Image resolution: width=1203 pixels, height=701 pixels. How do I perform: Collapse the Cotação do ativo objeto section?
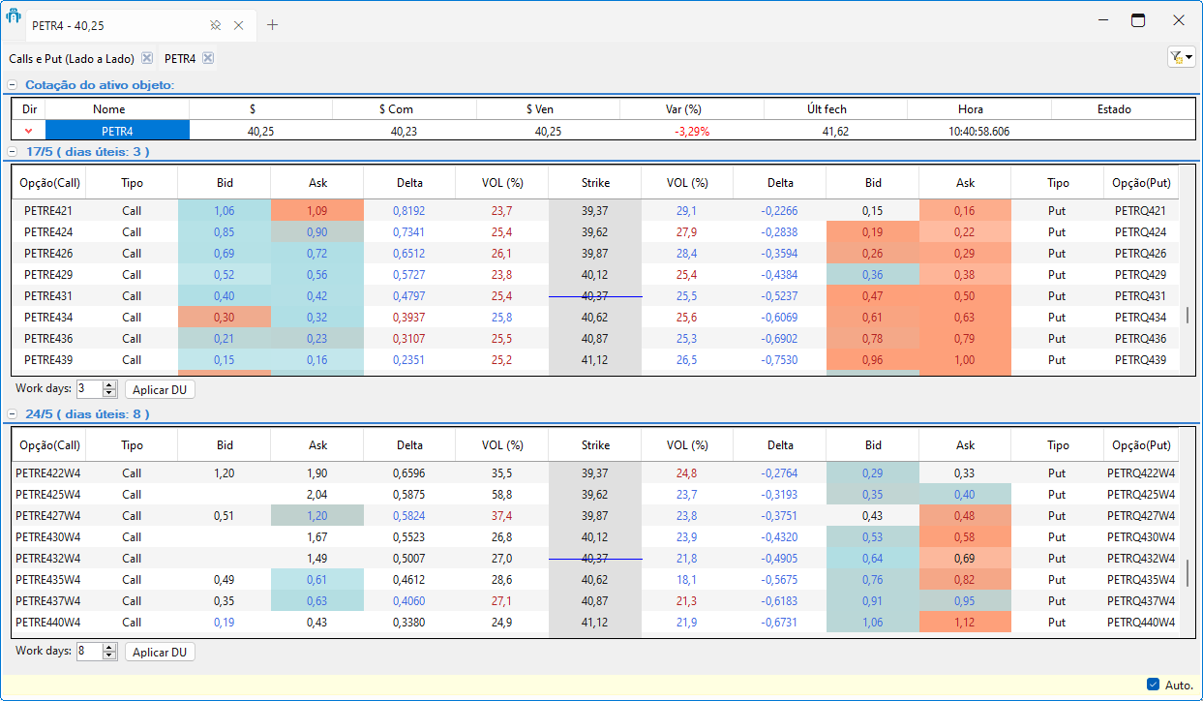point(13,85)
